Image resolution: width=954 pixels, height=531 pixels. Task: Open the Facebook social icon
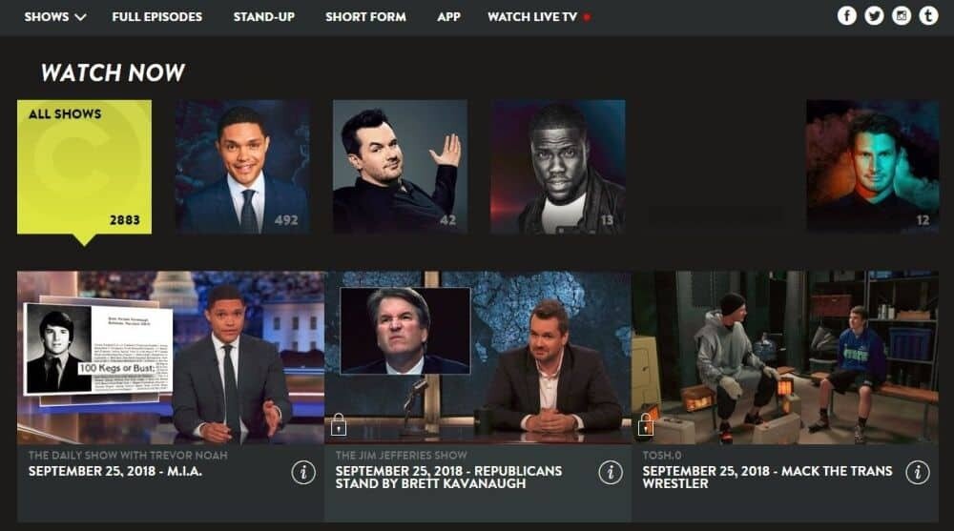846,16
